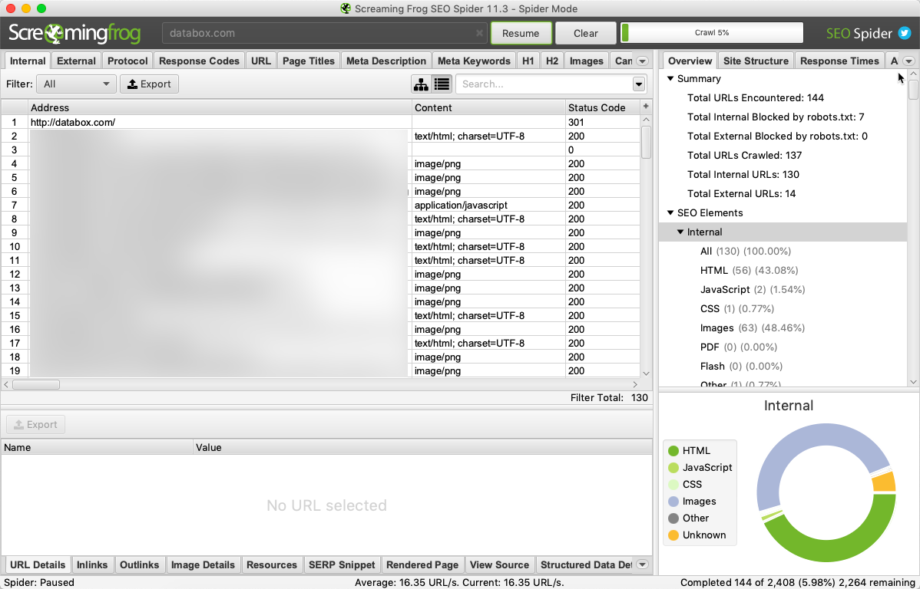Select CSS (1) in the overview
The height and width of the screenshot is (589, 920).
[737, 309]
